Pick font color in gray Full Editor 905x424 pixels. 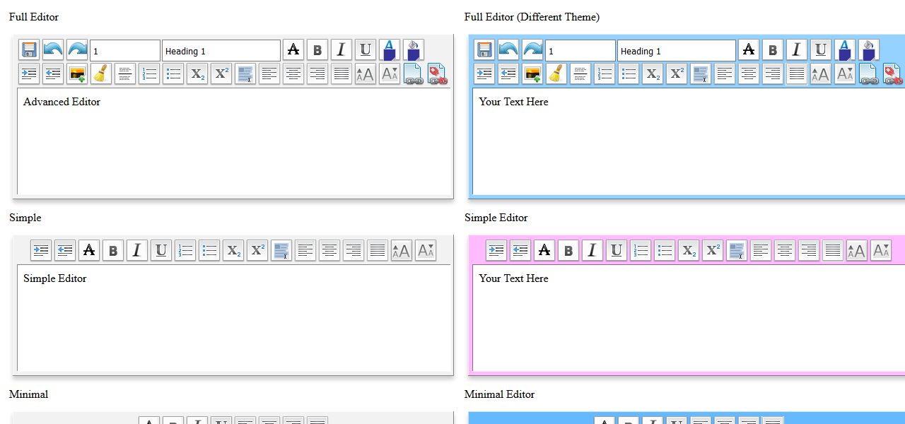point(390,50)
